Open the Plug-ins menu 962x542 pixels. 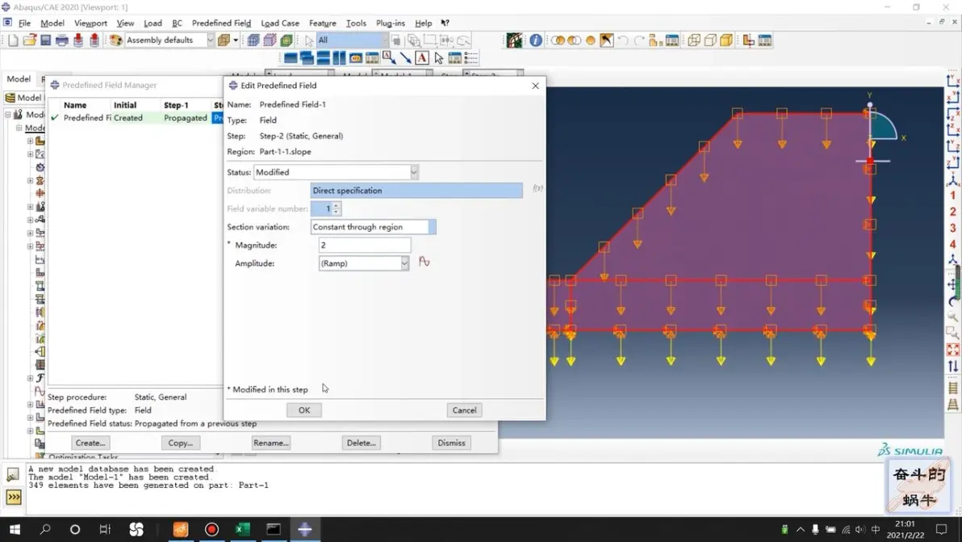coord(390,23)
